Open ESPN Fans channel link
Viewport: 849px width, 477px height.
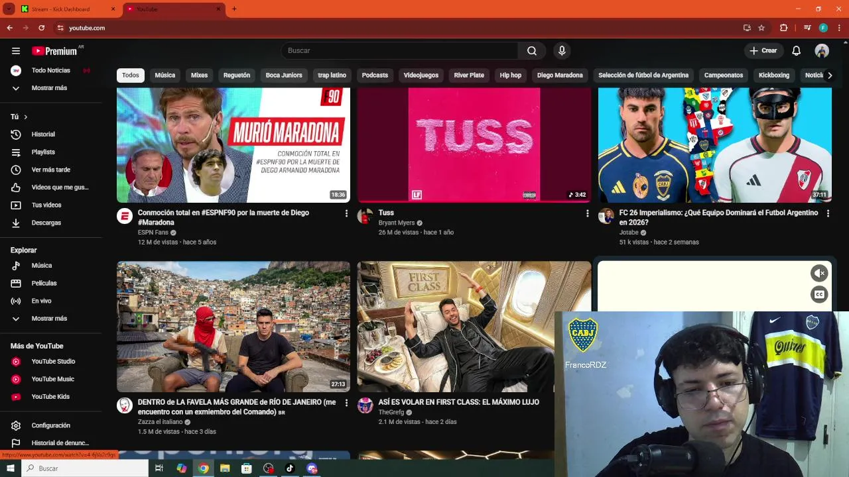pyautogui.click(x=153, y=233)
